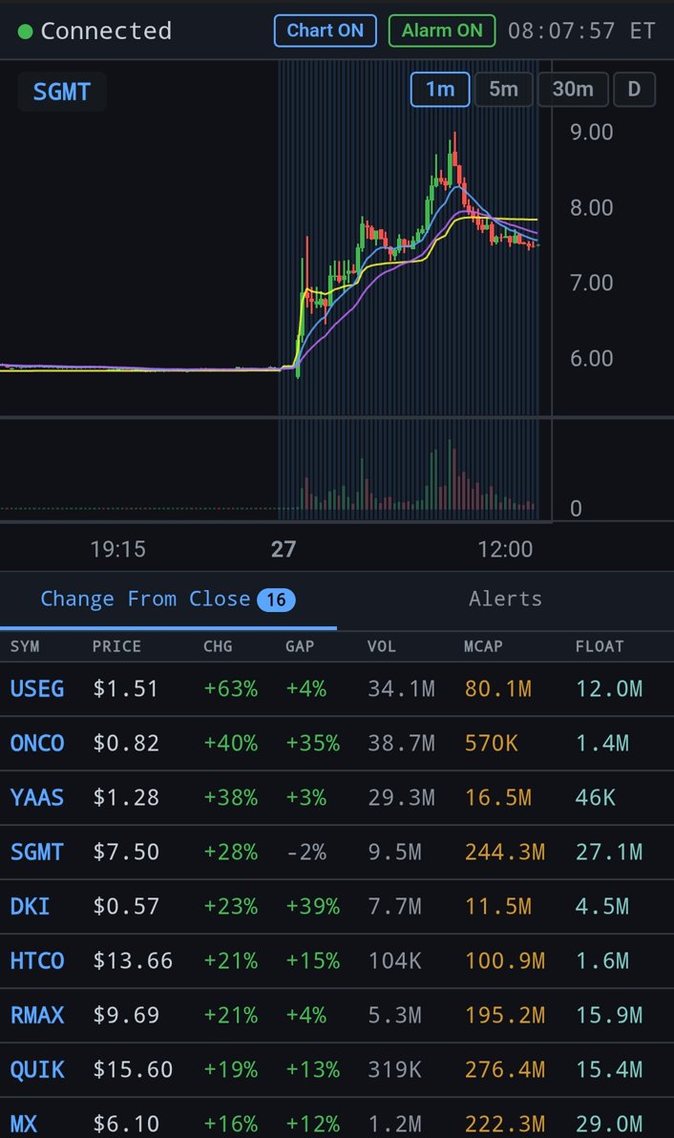Click DKI market cap 11.5M
This screenshot has height=1138, width=674.
[x=497, y=906]
